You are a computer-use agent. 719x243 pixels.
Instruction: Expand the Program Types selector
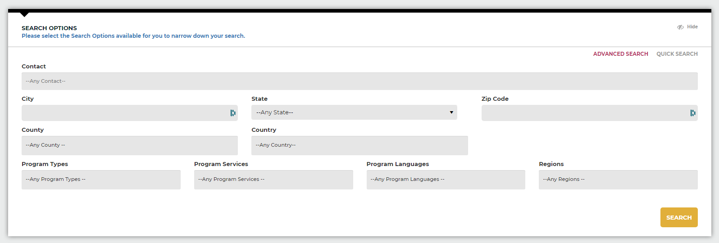[x=101, y=180]
